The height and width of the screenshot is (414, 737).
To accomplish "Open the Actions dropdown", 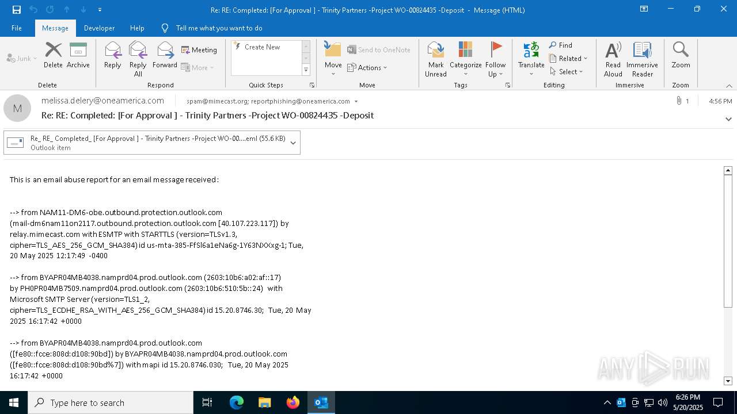I will 367,67.
